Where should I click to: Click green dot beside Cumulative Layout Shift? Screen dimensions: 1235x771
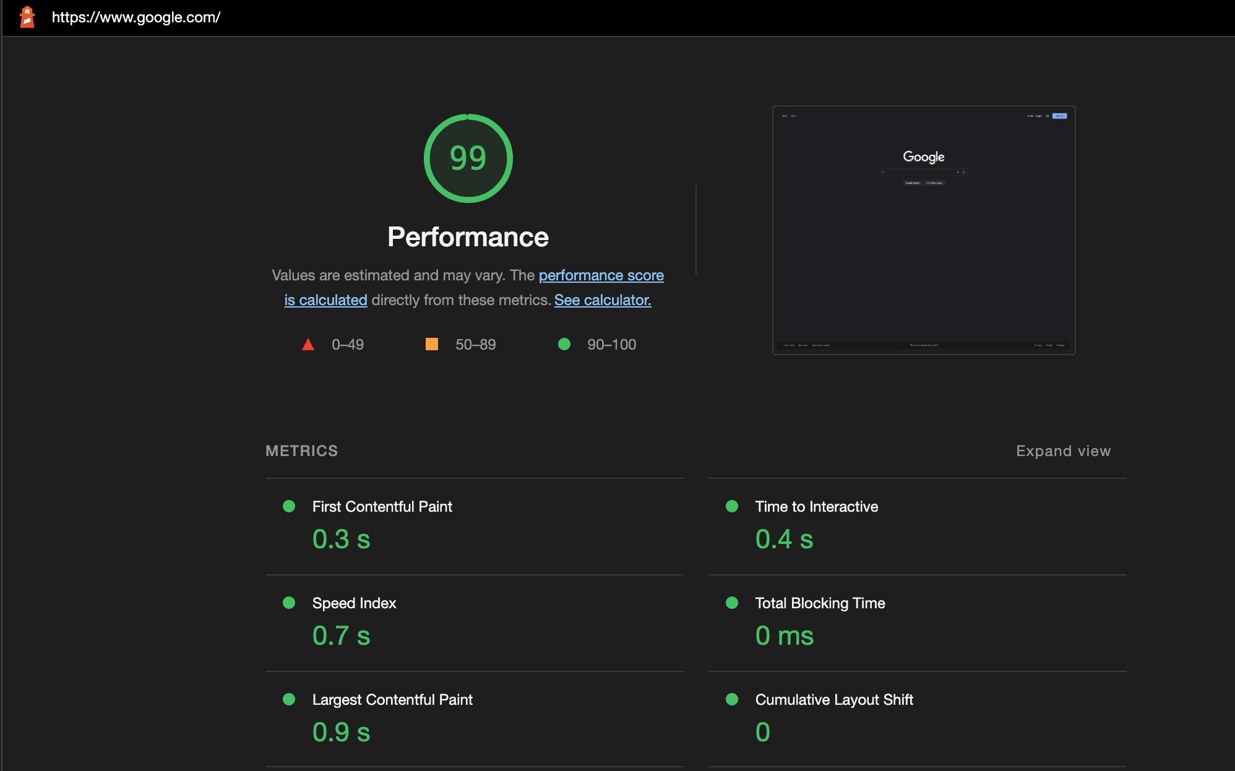coord(732,699)
